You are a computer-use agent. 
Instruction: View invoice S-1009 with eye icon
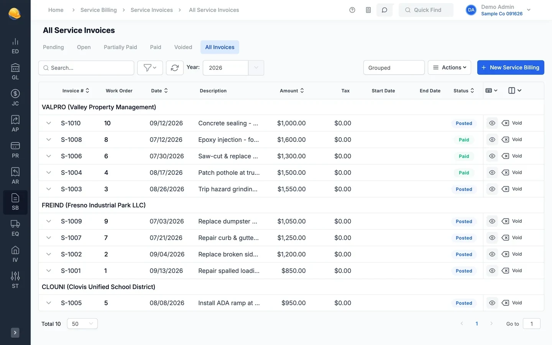coord(492,221)
